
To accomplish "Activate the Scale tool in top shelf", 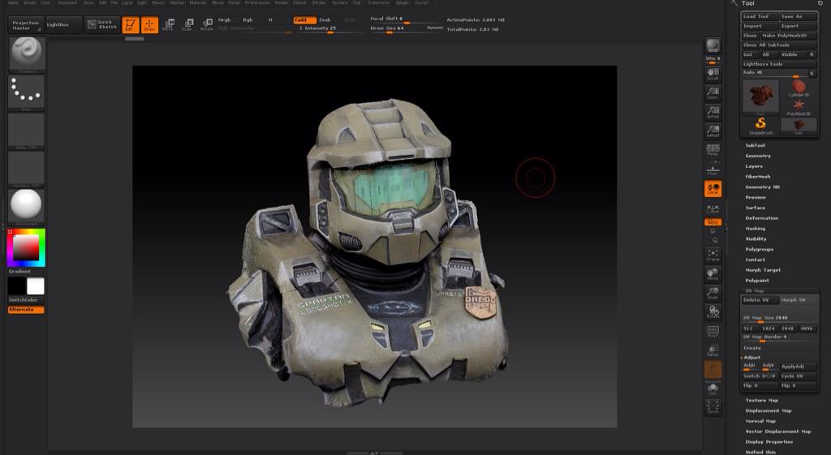I will [x=187, y=25].
